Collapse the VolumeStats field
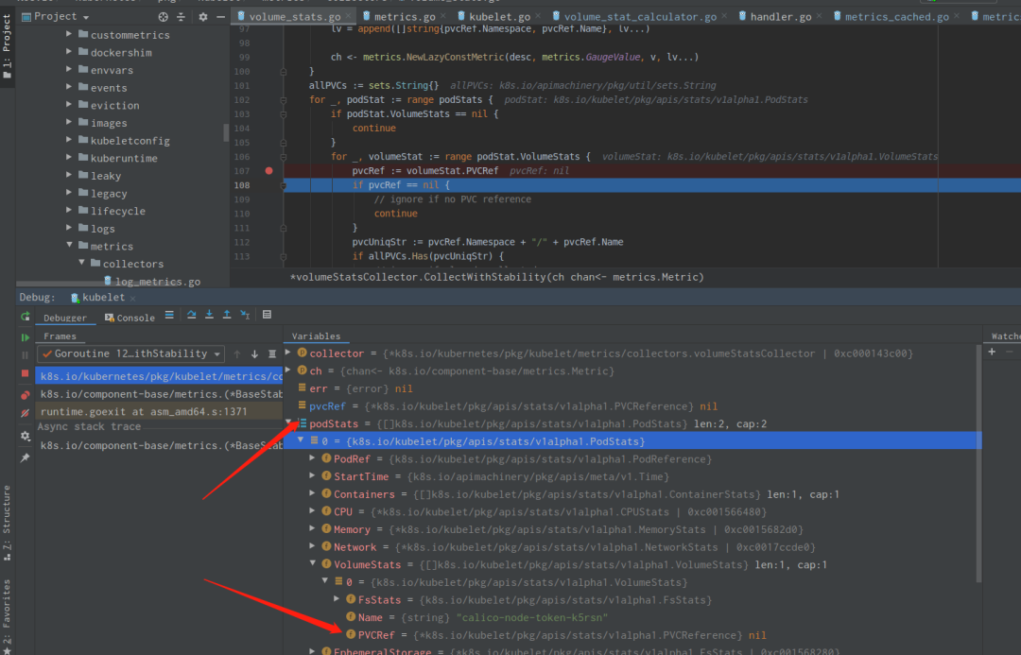Viewport: 1021px width, 655px height. pos(313,564)
